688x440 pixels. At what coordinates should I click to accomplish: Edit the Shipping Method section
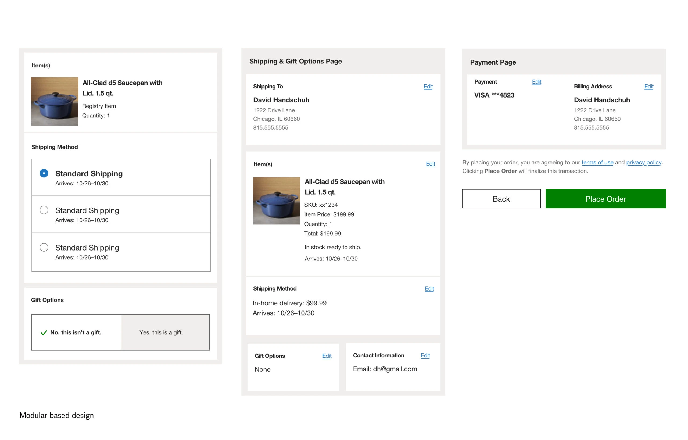click(x=429, y=289)
